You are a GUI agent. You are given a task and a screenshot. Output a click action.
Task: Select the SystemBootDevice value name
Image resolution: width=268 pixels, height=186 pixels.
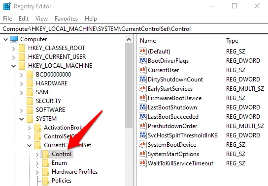172,145
